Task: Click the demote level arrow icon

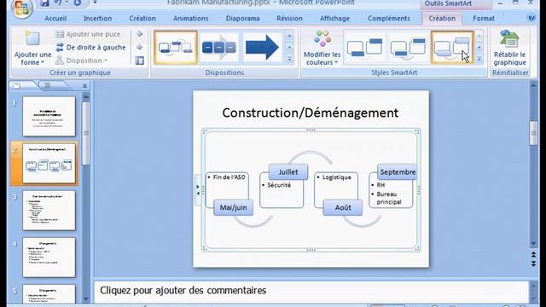Action: [140, 48]
